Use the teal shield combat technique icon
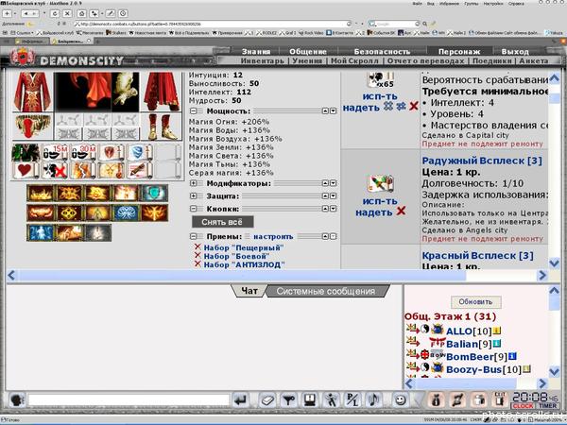This screenshot has height=425, width=567. (x=154, y=194)
